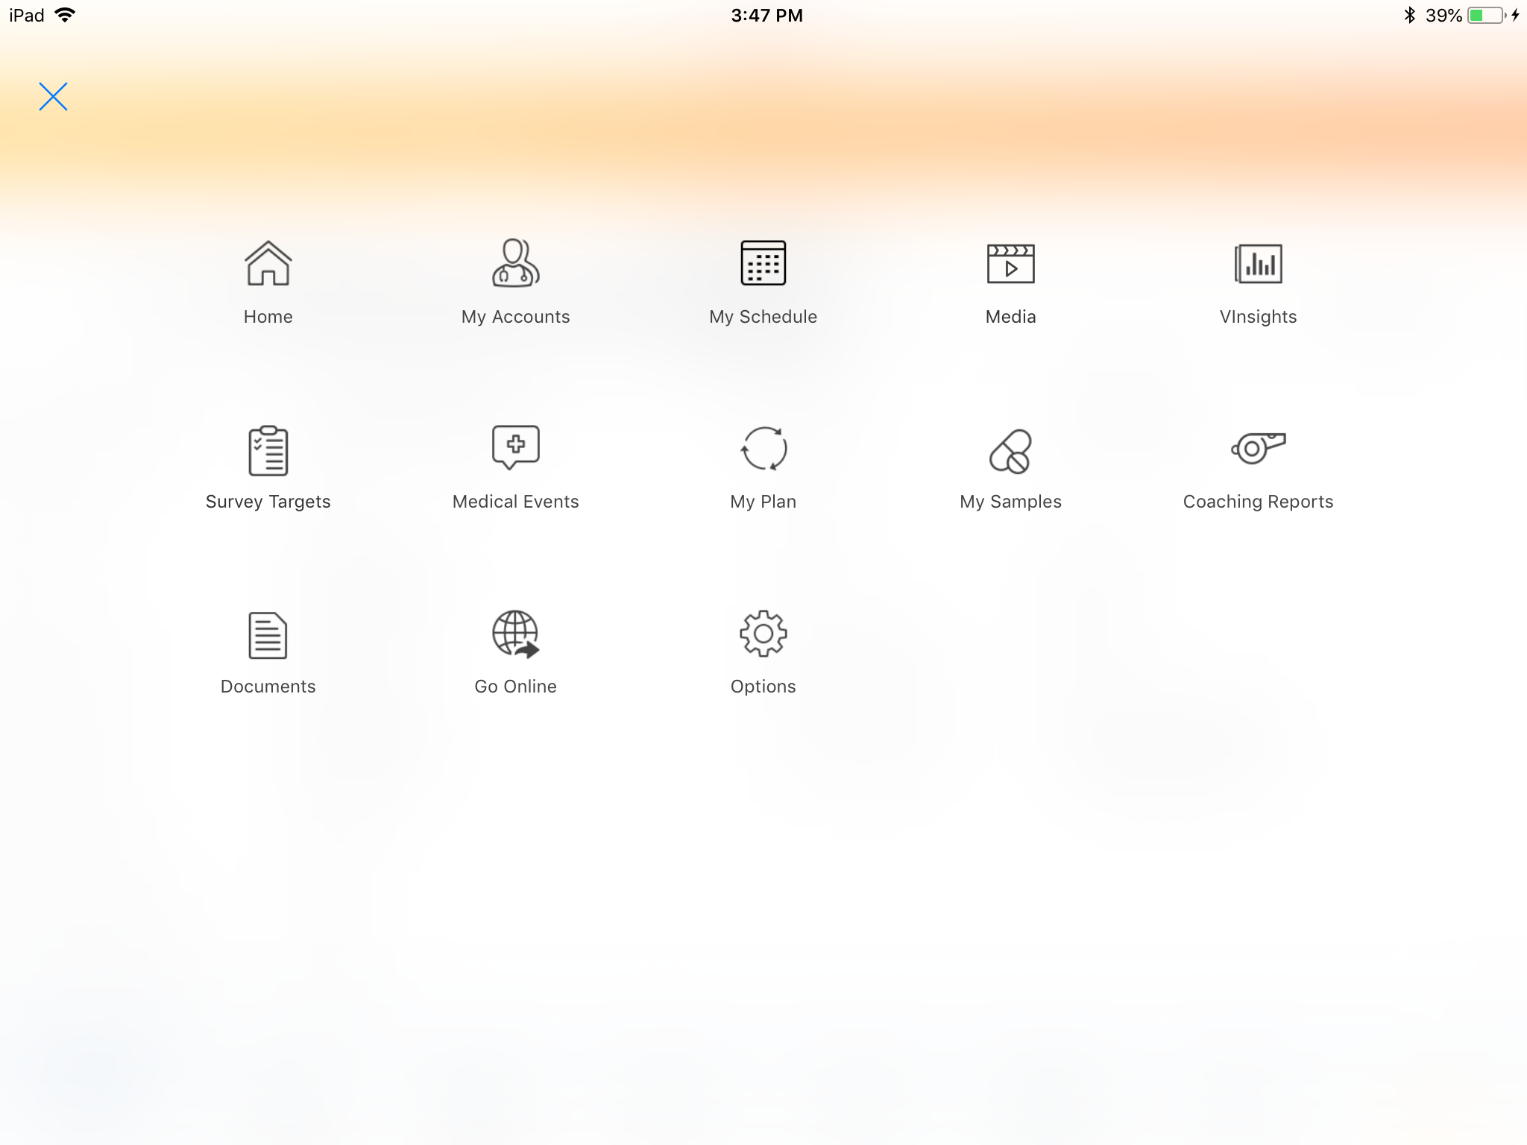Open My Schedule calendar icon
This screenshot has width=1527, height=1145.
click(x=763, y=263)
